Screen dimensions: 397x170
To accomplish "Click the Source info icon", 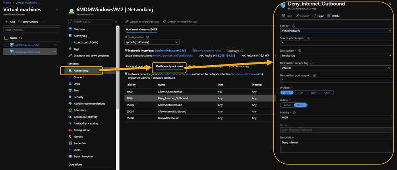I will click(x=294, y=26).
